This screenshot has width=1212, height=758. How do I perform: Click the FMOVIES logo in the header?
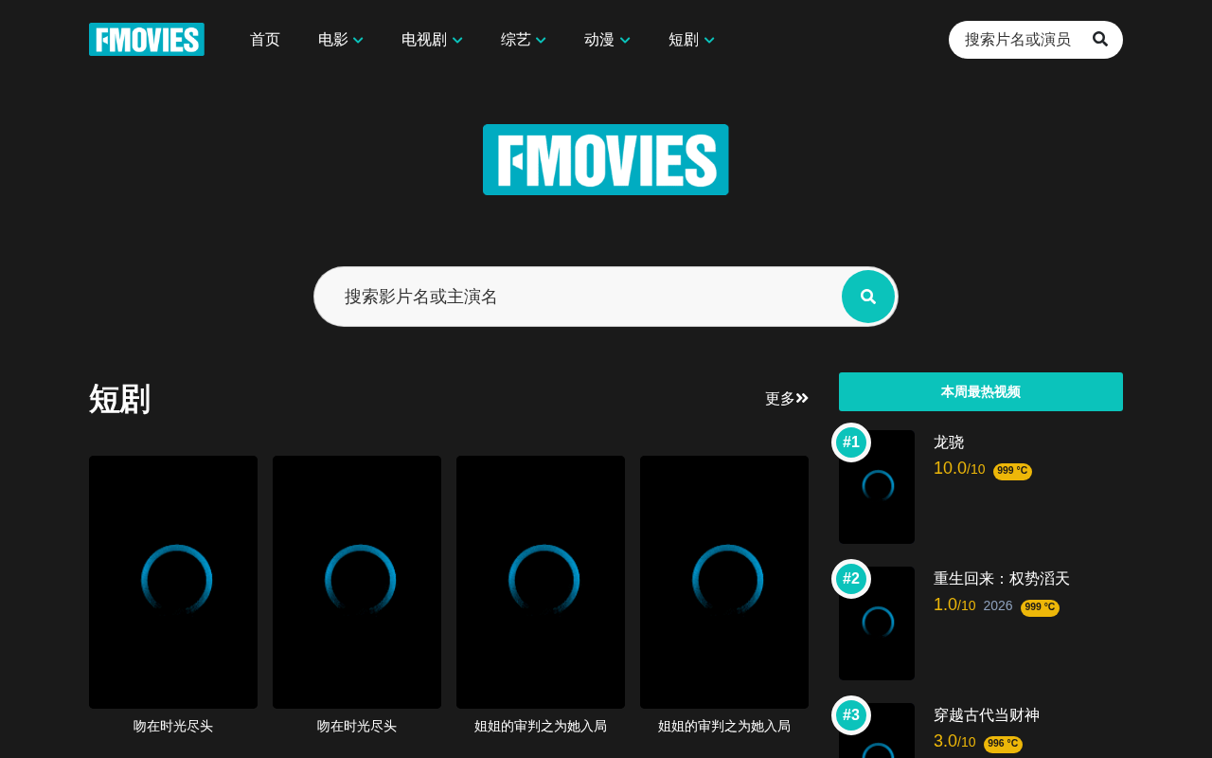(x=147, y=40)
